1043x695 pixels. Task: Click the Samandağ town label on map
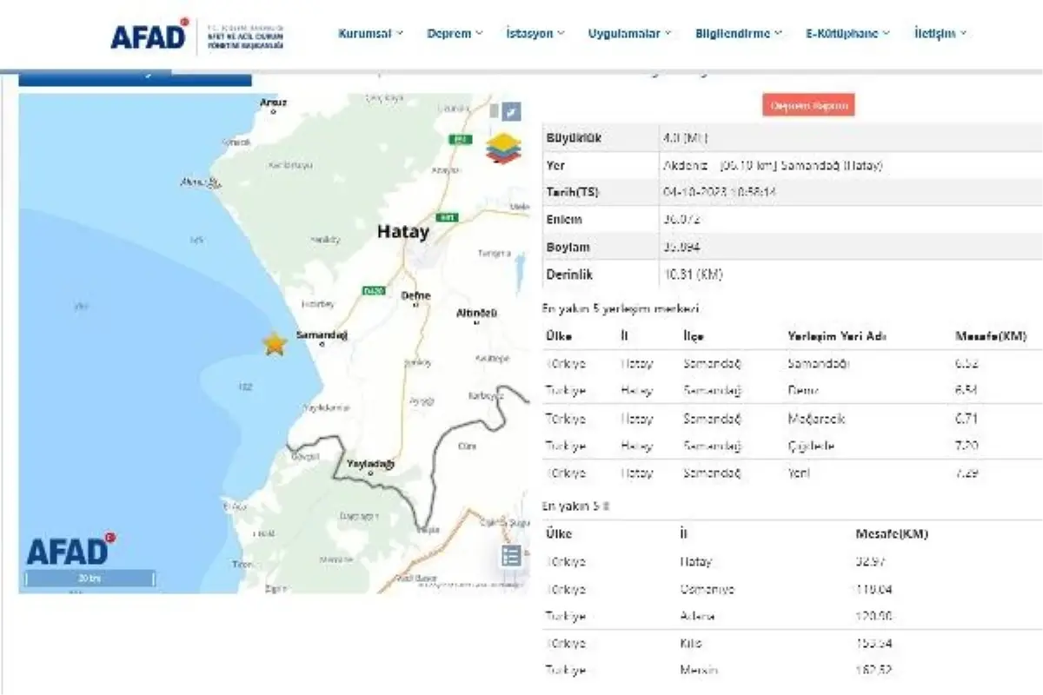pyautogui.click(x=322, y=335)
